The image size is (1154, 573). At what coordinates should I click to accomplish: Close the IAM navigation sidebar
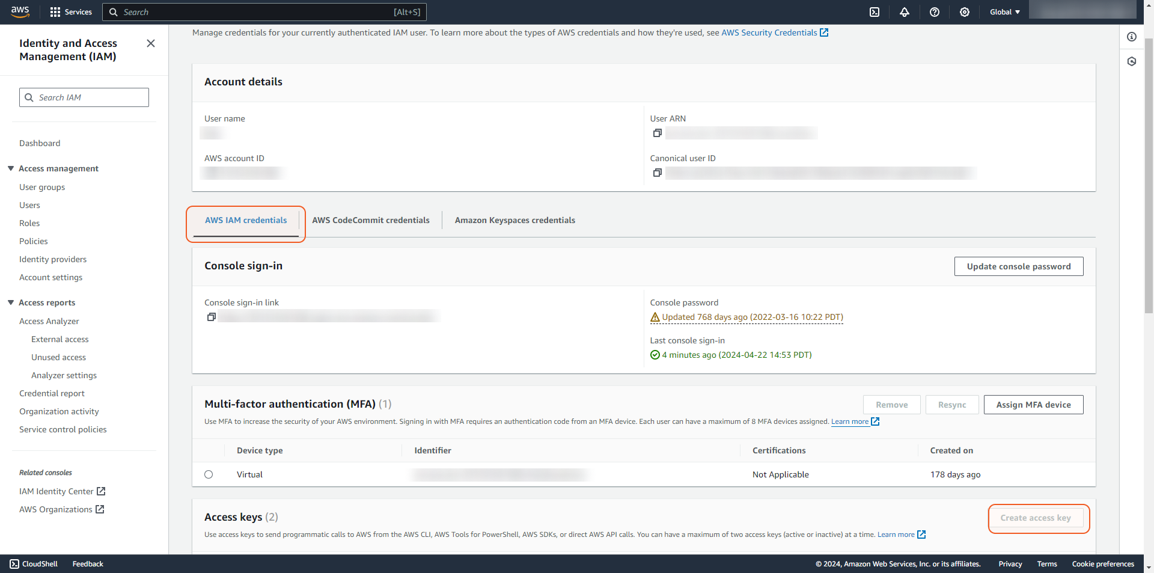click(x=151, y=43)
